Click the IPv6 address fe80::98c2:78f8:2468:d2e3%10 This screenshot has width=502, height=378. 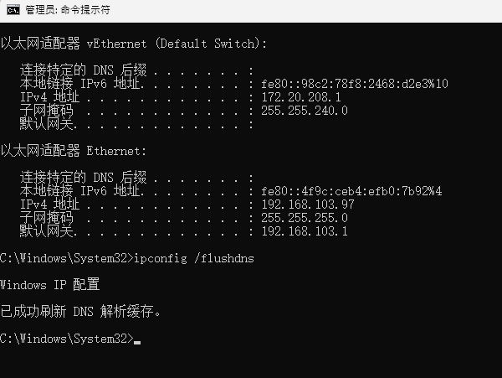(x=355, y=84)
